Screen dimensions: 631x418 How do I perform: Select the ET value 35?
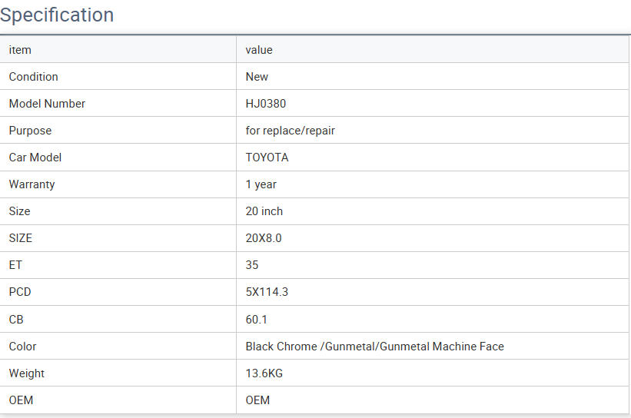(252, 265)
